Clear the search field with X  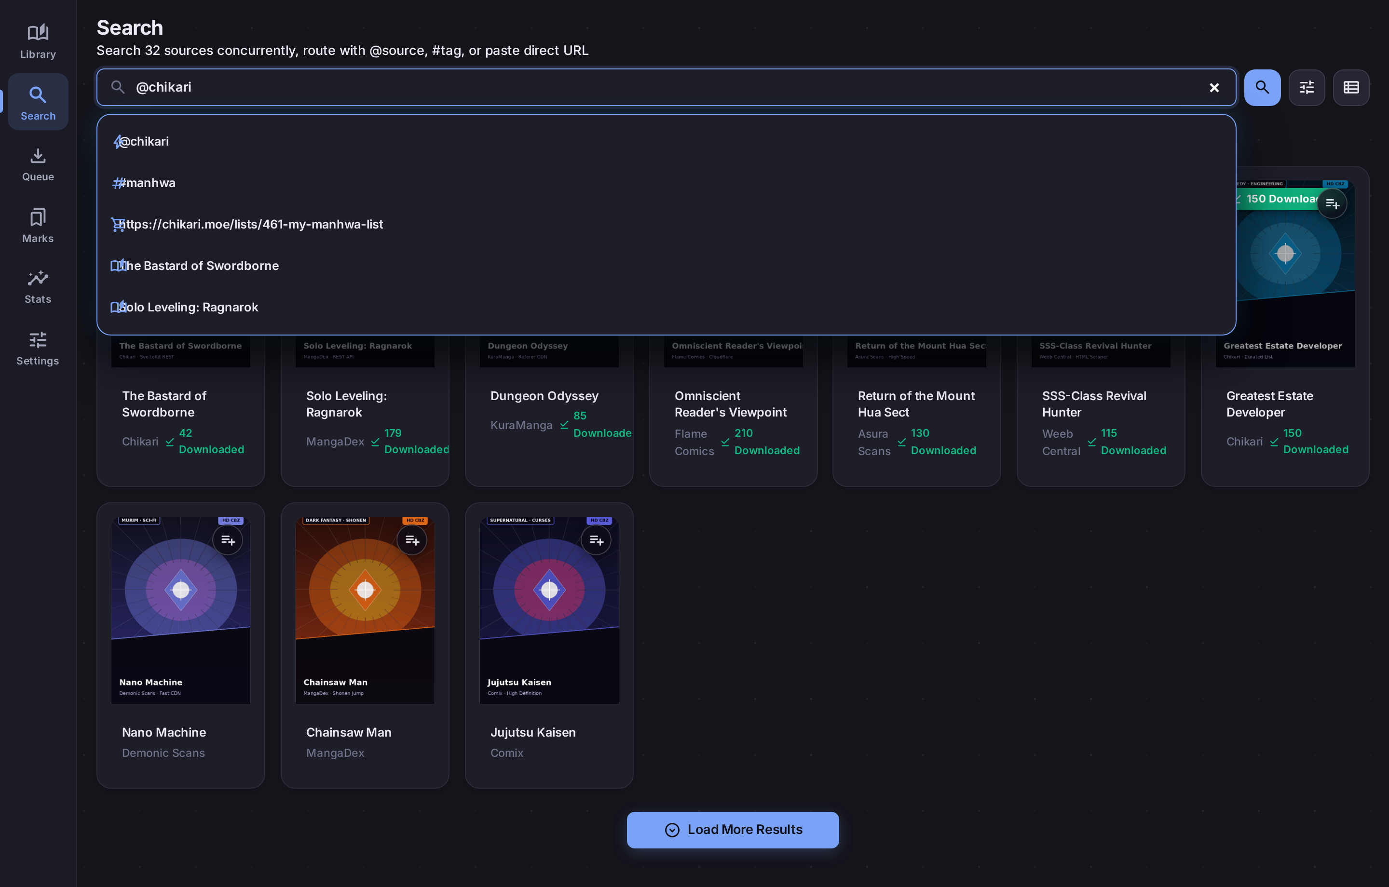(1214, 88)
